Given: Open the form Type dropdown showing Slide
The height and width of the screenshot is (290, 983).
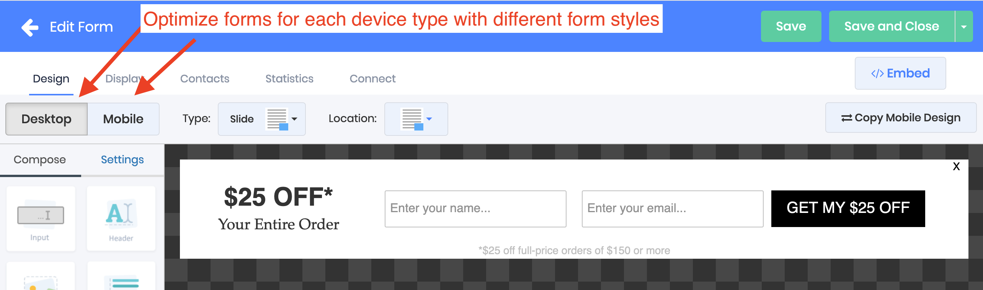Looking at the screenshot, I should click(x=262, y=119).
